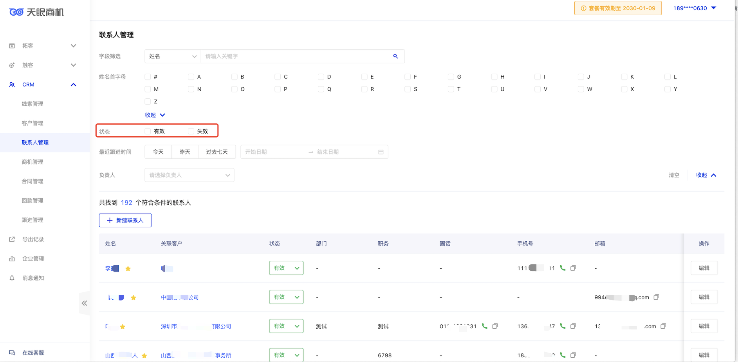738x362 pixels.
Task: Call the landline in 深圳市 row
Action: pyautogui.click(x=484, y=326)
